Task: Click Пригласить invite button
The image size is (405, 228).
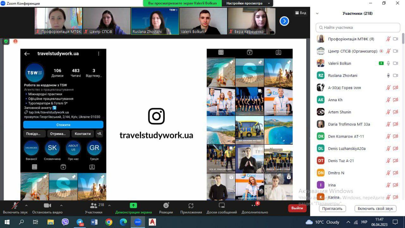Action: click(332, 208)
